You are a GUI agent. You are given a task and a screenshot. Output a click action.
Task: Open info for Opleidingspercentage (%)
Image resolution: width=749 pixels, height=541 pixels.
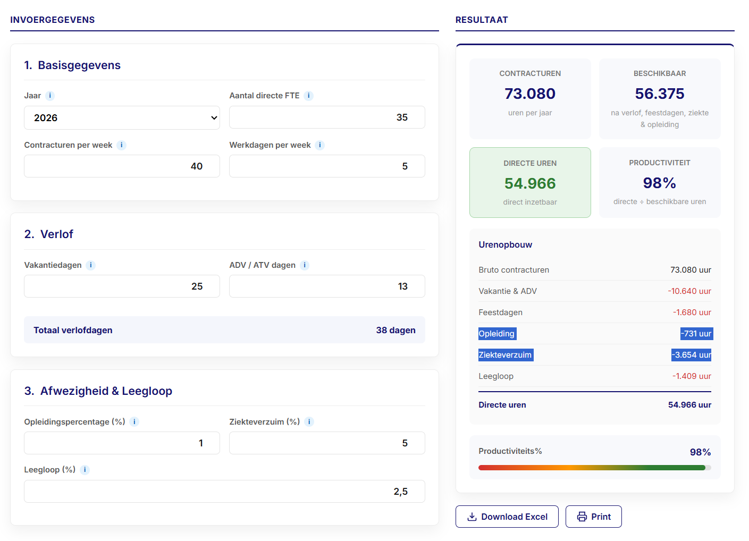click(x=134, y=422)
